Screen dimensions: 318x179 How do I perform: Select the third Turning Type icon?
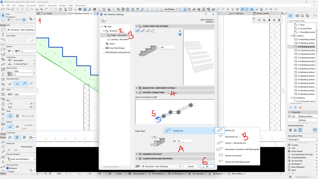coord(25,137)
